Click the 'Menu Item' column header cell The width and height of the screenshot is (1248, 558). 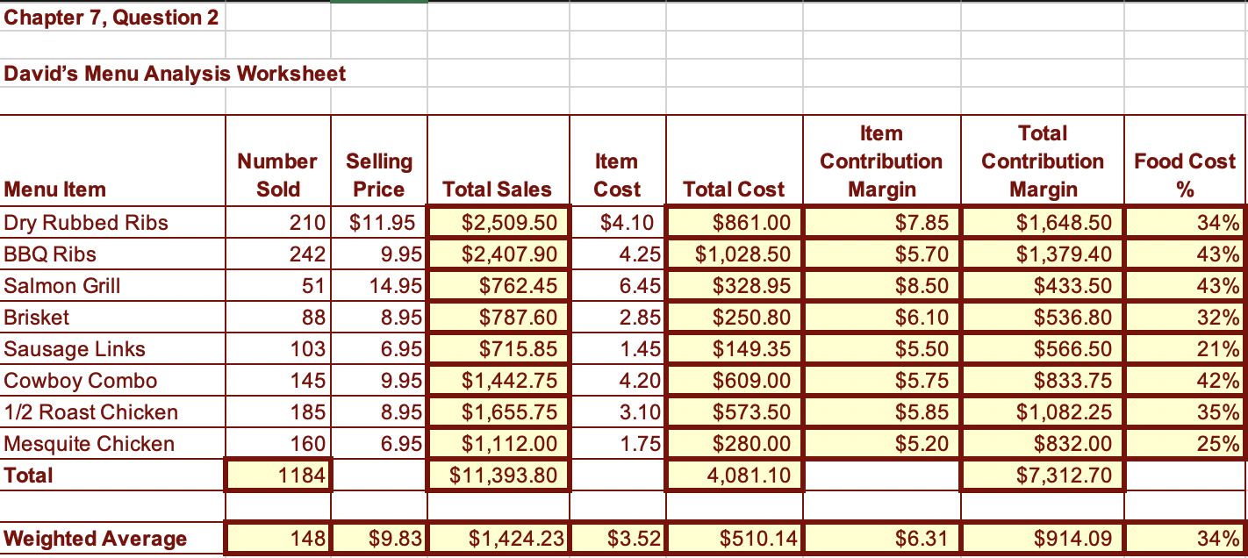112,161
